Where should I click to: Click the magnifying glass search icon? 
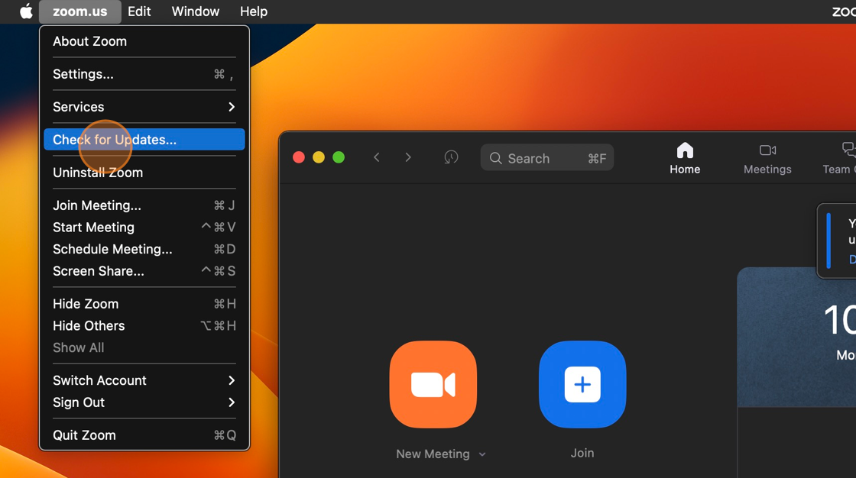point(495,158)
